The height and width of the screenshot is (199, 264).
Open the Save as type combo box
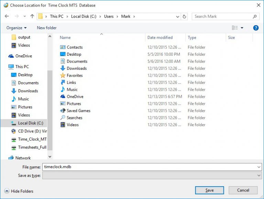tap(152, 175)
